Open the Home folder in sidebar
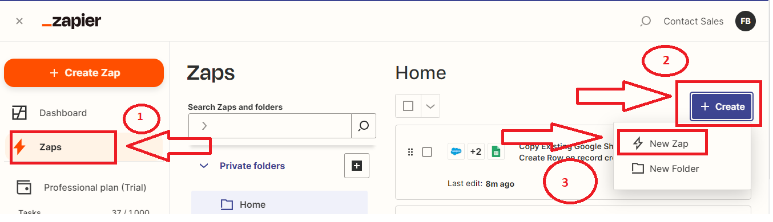This screenshot has width=773, height=222. click(x=279, y=204)
